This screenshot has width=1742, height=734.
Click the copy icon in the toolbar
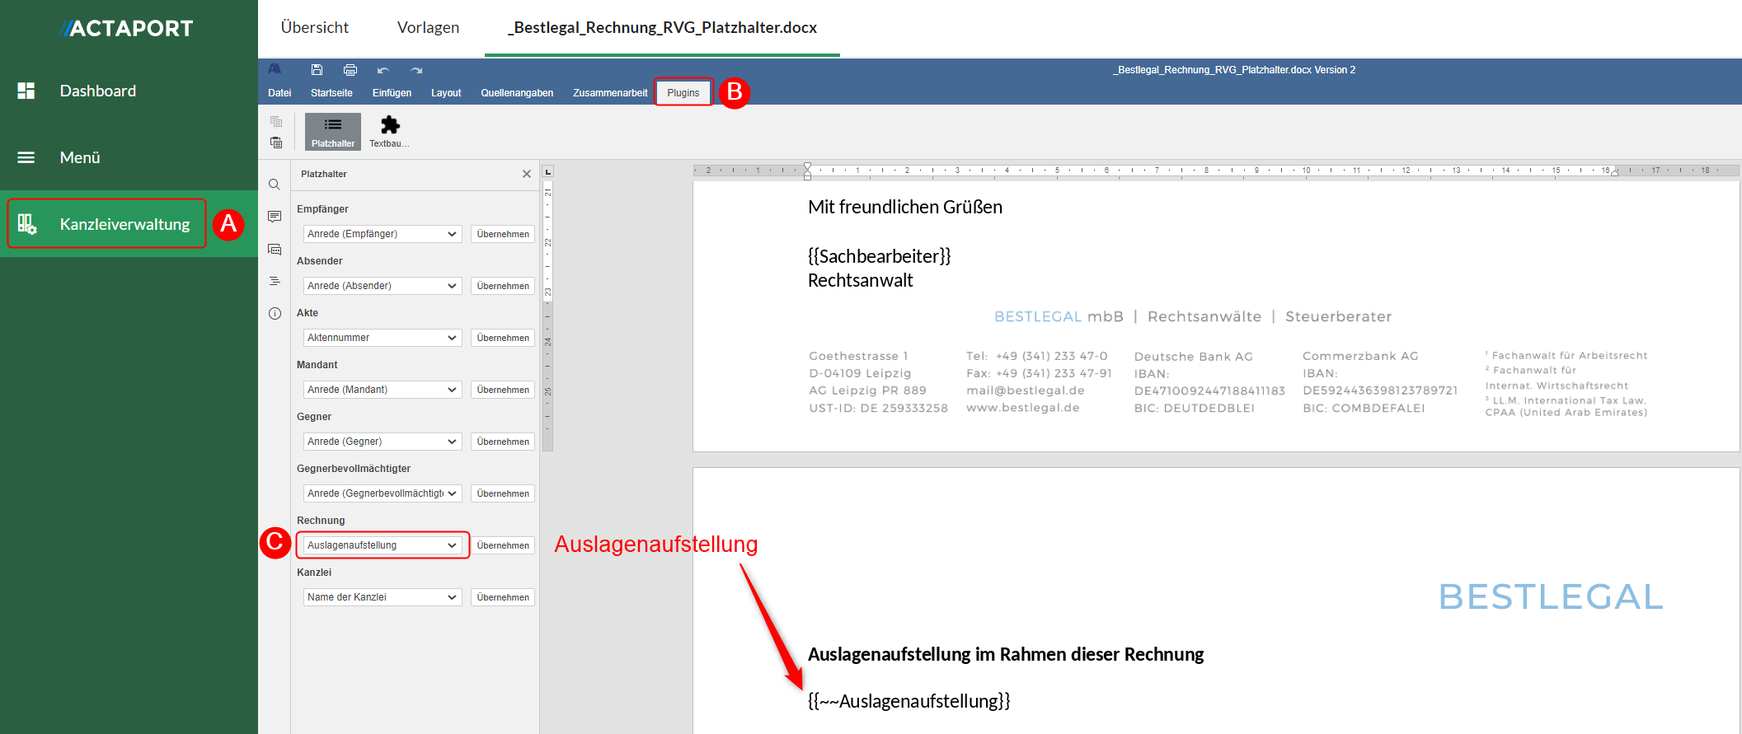tap(276, 122)
